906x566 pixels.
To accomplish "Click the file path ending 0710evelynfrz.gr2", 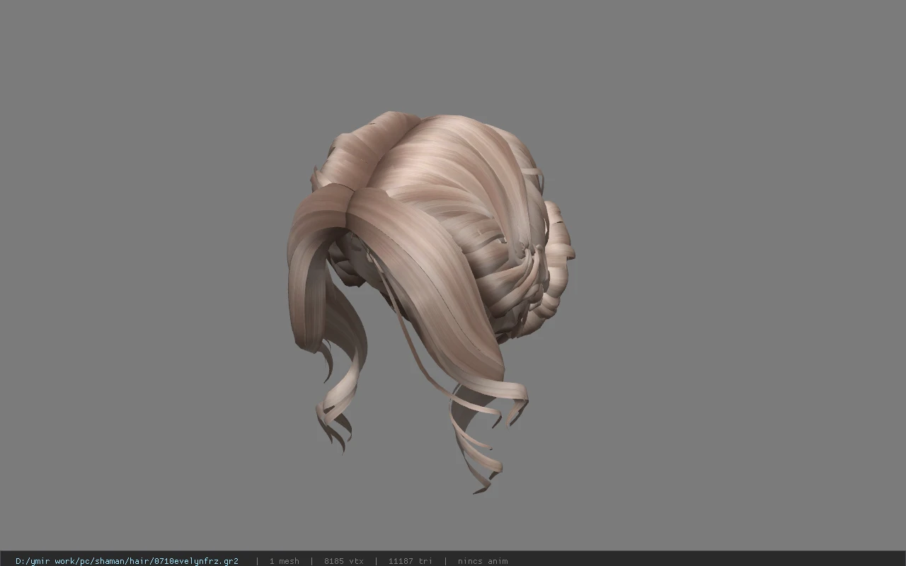I will [127, 561].
